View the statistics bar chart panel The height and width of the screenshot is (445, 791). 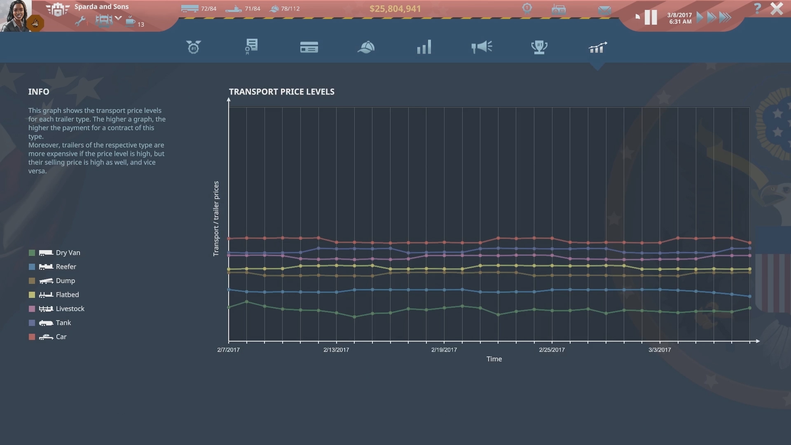424,47
